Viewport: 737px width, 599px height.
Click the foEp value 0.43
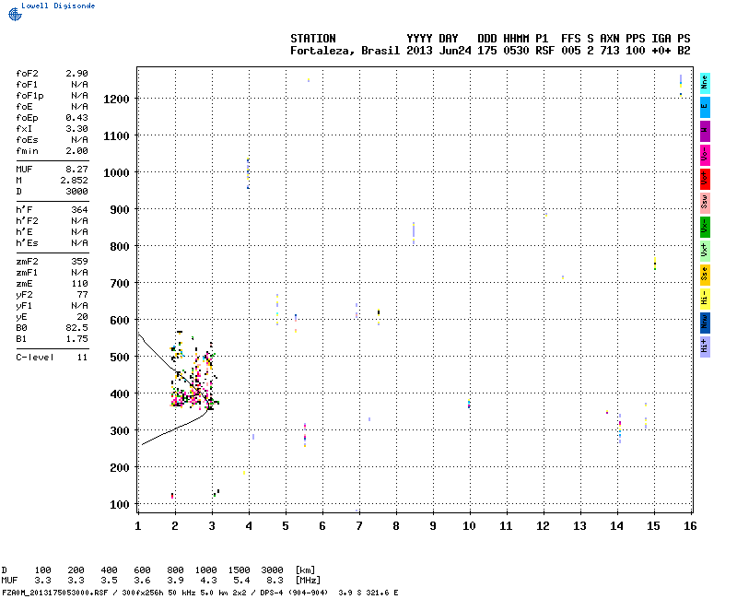(x=76, y=118)
